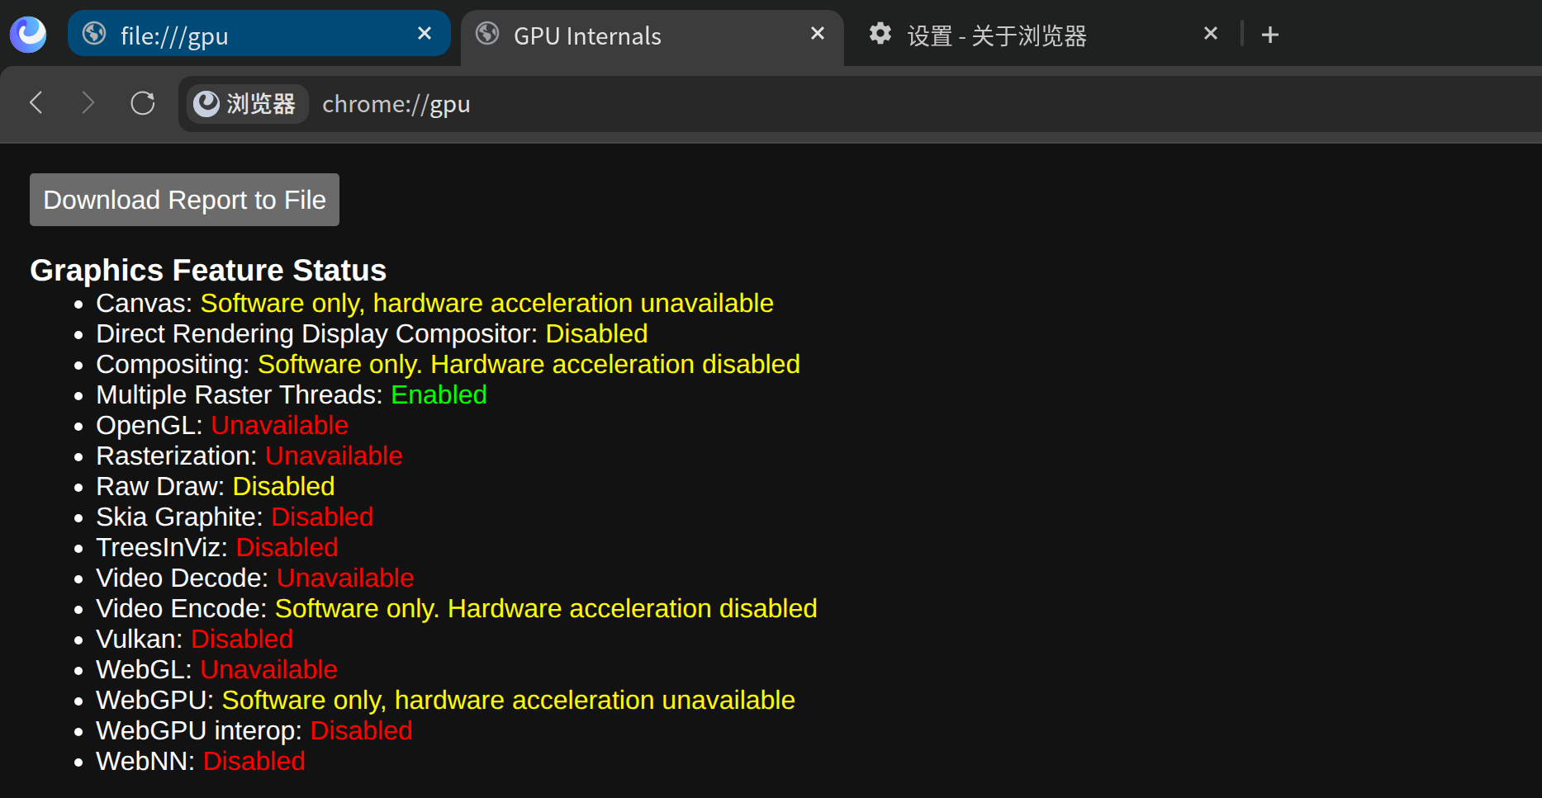Open a new tab with plus button

pos(1270,35)
